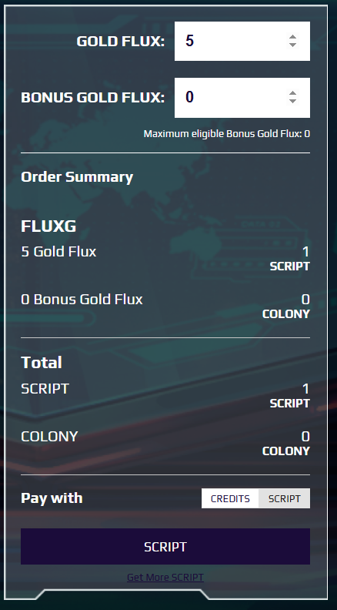Click the Total section heading

[x=42, y=363]
